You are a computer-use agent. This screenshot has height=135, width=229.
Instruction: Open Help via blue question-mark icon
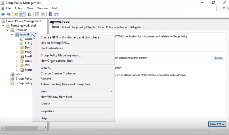point(51,14)
